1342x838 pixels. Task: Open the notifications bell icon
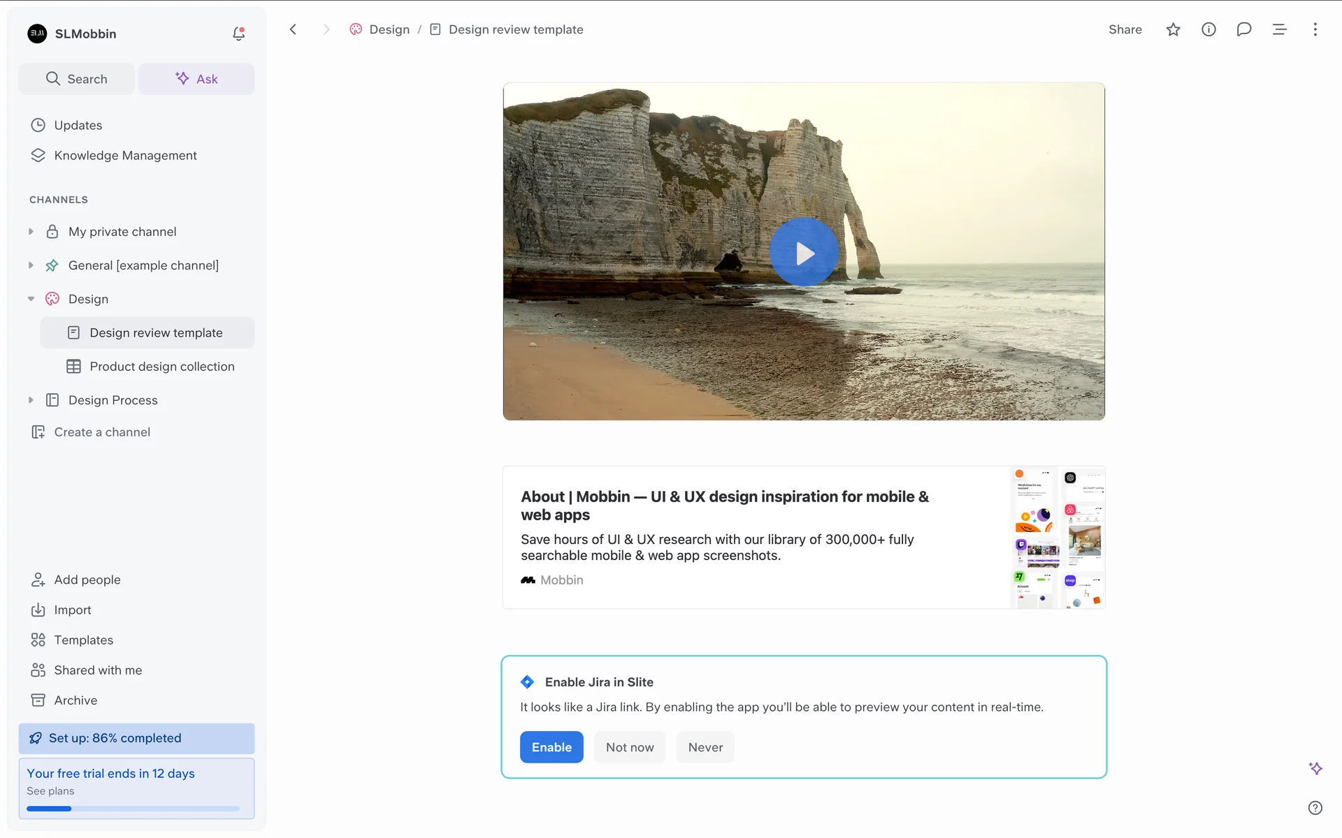pos(238,34)
